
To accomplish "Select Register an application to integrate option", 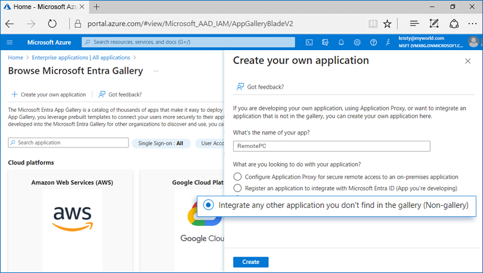I will (x=238, y=187).
